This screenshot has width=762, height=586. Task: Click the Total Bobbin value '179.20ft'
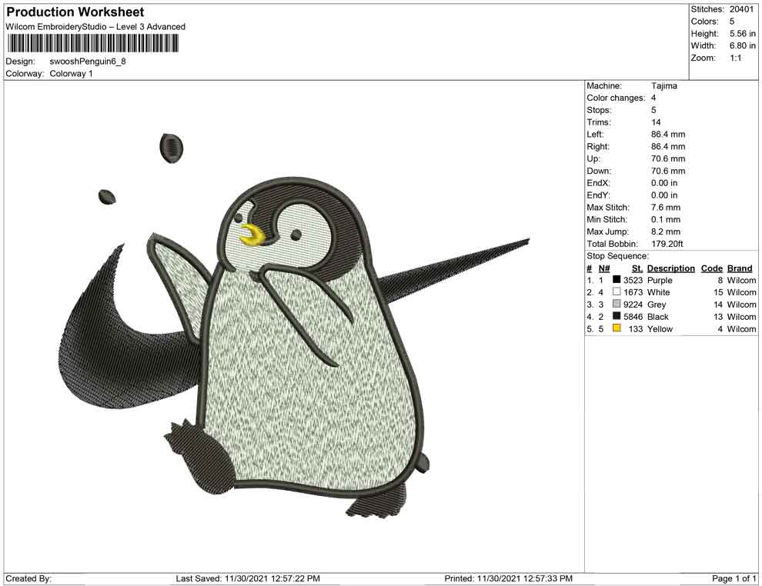667,244
